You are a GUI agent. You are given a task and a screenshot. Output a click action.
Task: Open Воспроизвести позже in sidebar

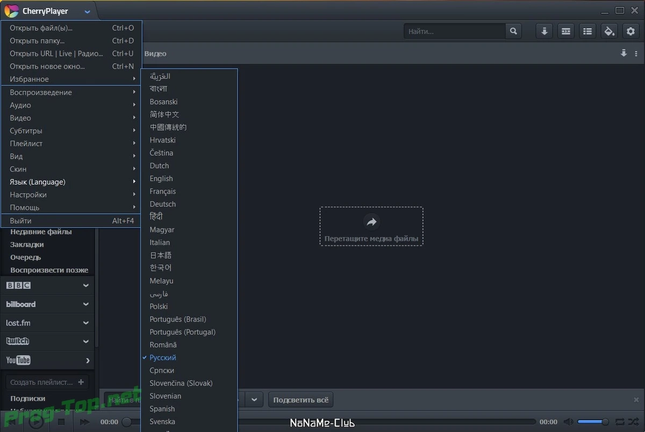tap(49, 270)
